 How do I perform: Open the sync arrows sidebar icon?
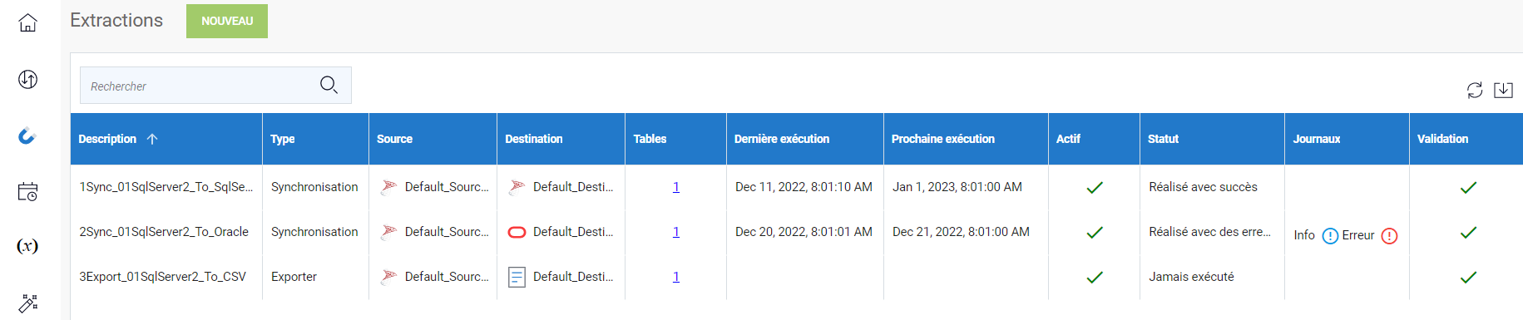tap(27, 79)
